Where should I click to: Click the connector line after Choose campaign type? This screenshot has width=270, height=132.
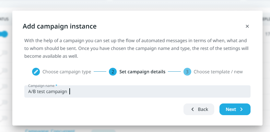pyautogui.click(x=100, y=72)
